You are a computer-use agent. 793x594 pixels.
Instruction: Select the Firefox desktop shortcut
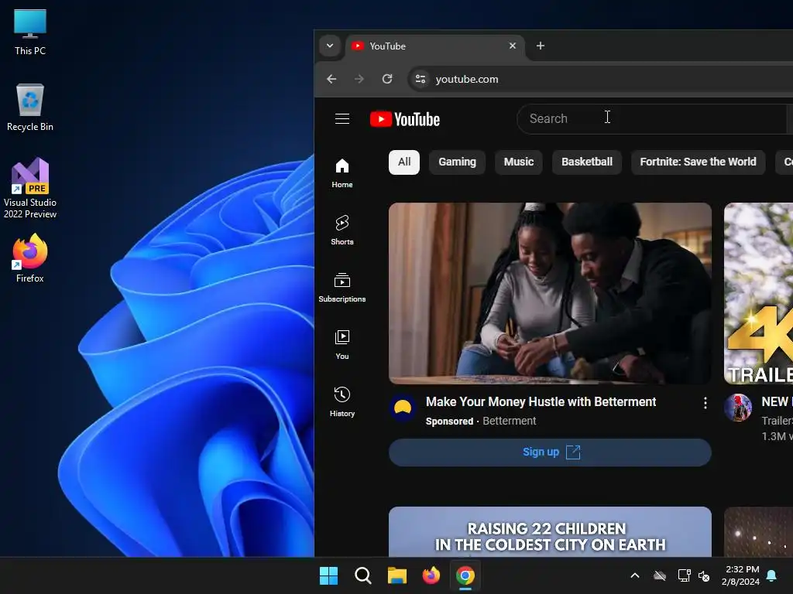(x=30, y=258)
